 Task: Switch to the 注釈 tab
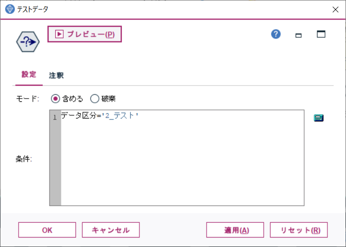tap(56, 75)
